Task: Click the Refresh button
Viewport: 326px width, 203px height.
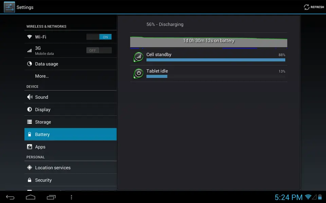Action: pyautogui.click(x=314, y=7)
